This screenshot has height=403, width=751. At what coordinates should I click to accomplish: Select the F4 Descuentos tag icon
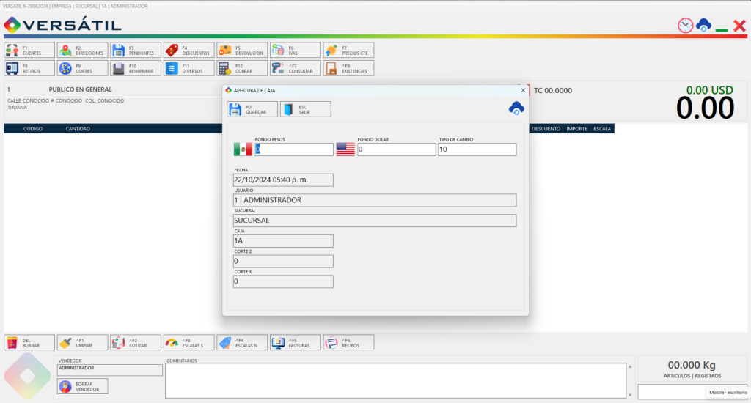pos(172,51)
